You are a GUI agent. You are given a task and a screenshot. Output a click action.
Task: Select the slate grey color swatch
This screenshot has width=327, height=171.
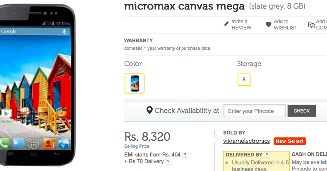tap(135, 83)
